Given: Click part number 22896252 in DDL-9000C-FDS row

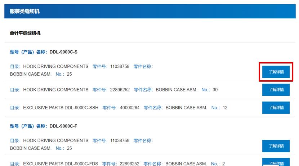Looking at the screenshot, I should click(129, 164).
